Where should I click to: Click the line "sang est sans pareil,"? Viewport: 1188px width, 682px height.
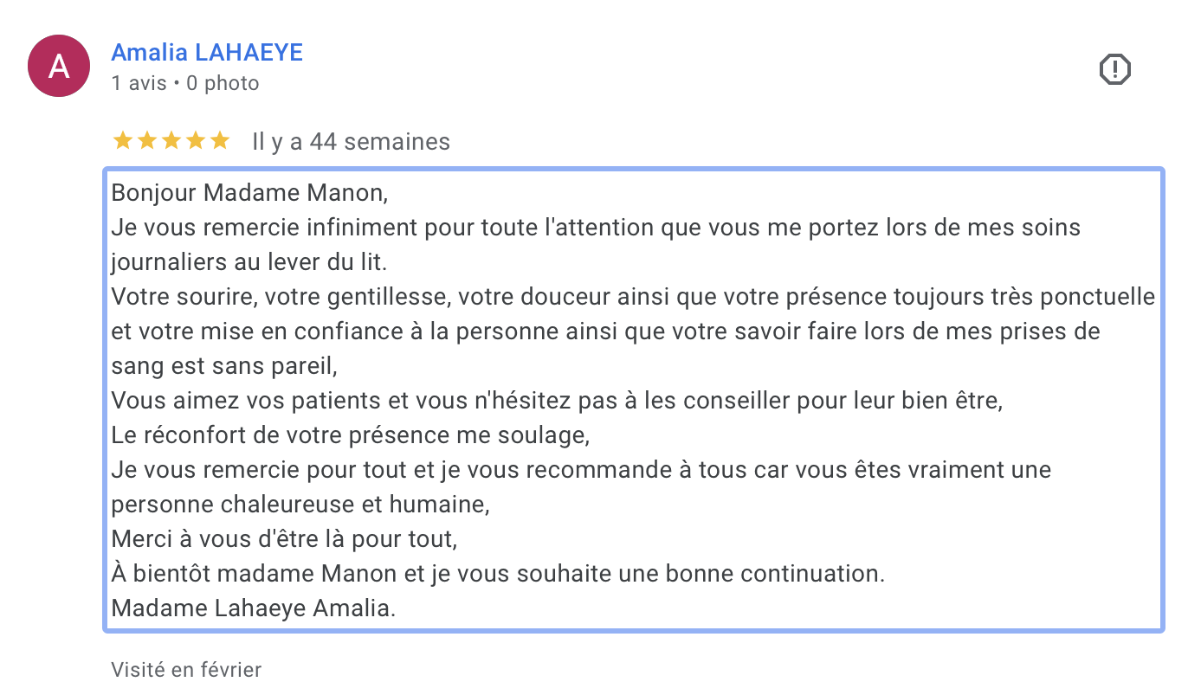[x=223, y=366]
